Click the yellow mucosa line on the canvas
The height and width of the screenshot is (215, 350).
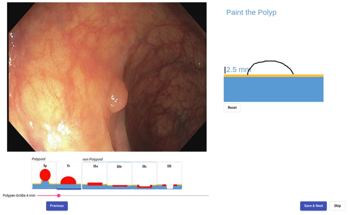(x=274, y=76)
